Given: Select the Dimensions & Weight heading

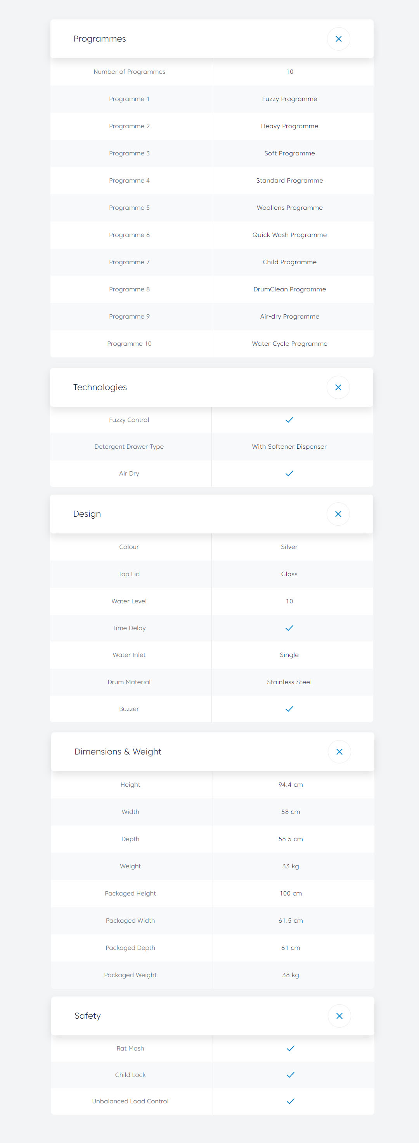Looking at the screenshot, I should click(118, 752).
